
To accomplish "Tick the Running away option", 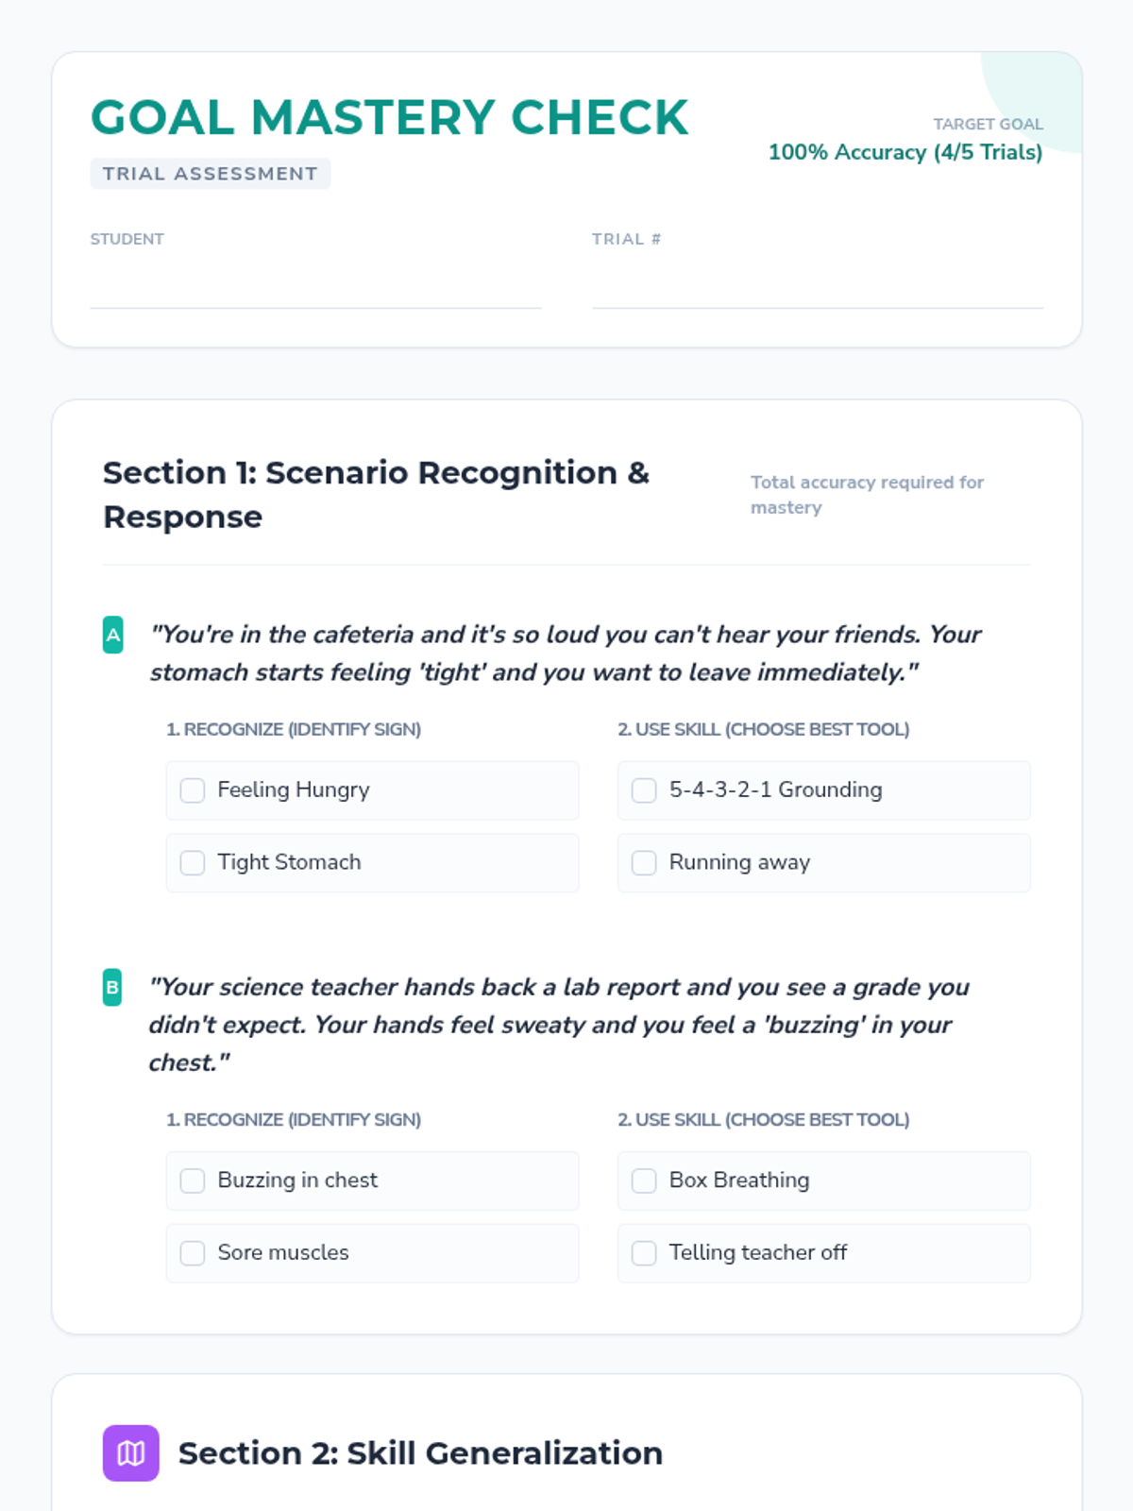I will [x=644, y=862].
